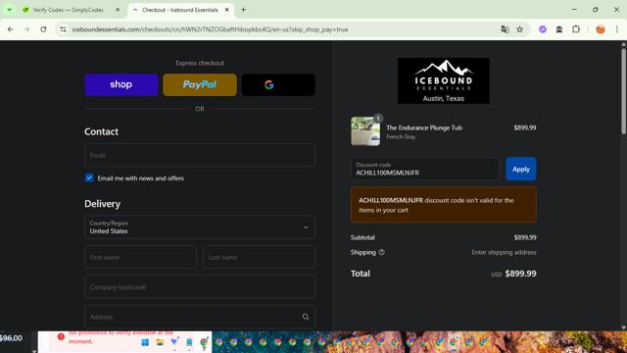Click the Total amount $899.99
This screenshot has width=627, height=353.
click(x=520, y=274)
